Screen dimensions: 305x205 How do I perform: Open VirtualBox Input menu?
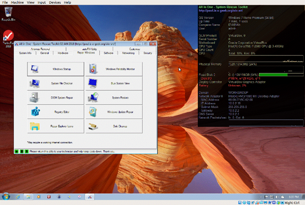[41, 2]
